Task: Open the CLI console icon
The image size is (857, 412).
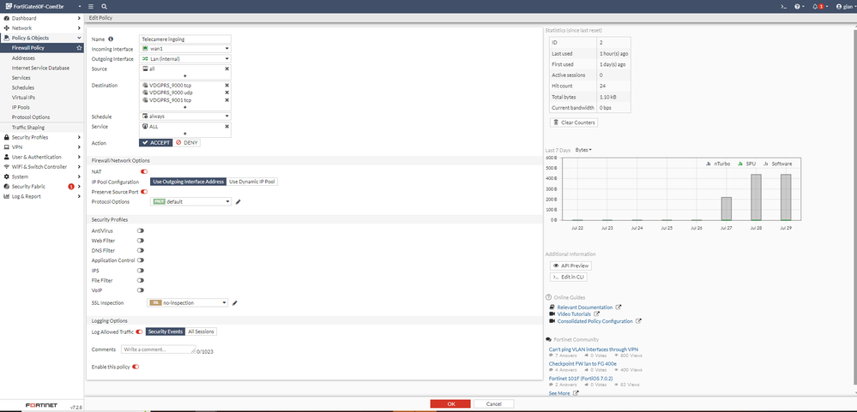Action: click(x=783, y=7)
